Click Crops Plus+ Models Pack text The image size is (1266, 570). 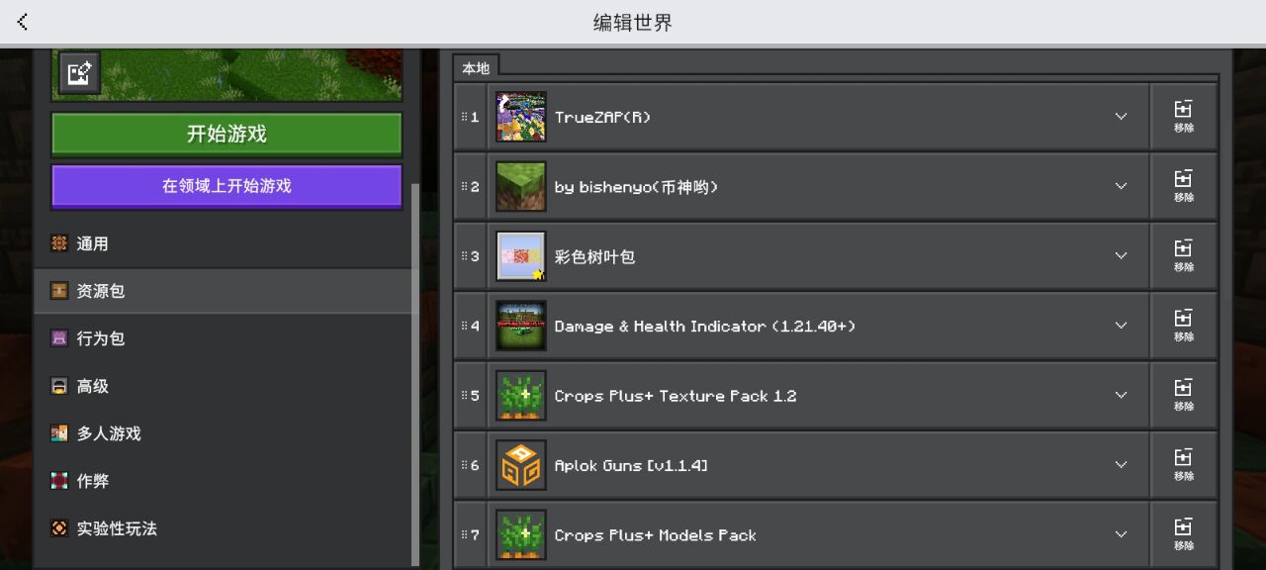point(655,534)
